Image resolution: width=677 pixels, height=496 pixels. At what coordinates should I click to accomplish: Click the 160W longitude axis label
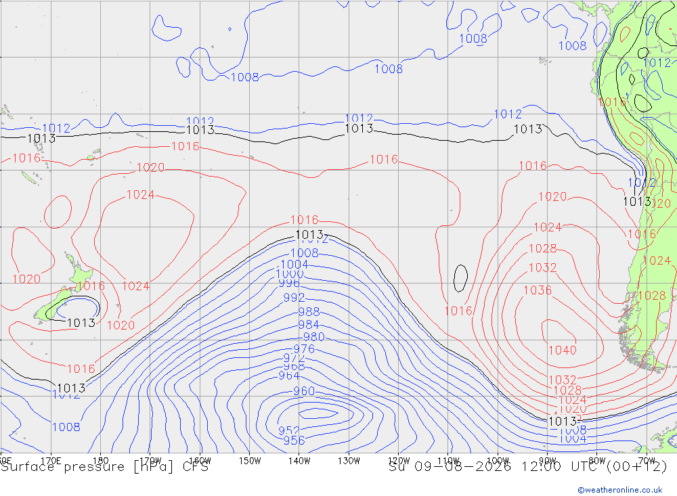[200, 461]
